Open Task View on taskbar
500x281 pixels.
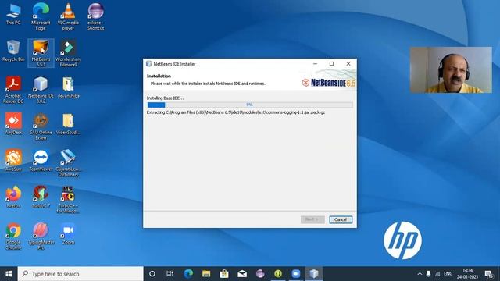point(170,274)
